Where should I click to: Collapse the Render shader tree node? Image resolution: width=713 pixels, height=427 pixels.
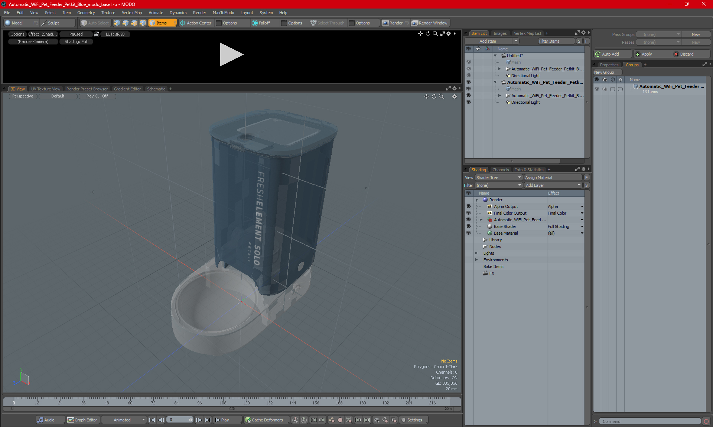(476, 200)
